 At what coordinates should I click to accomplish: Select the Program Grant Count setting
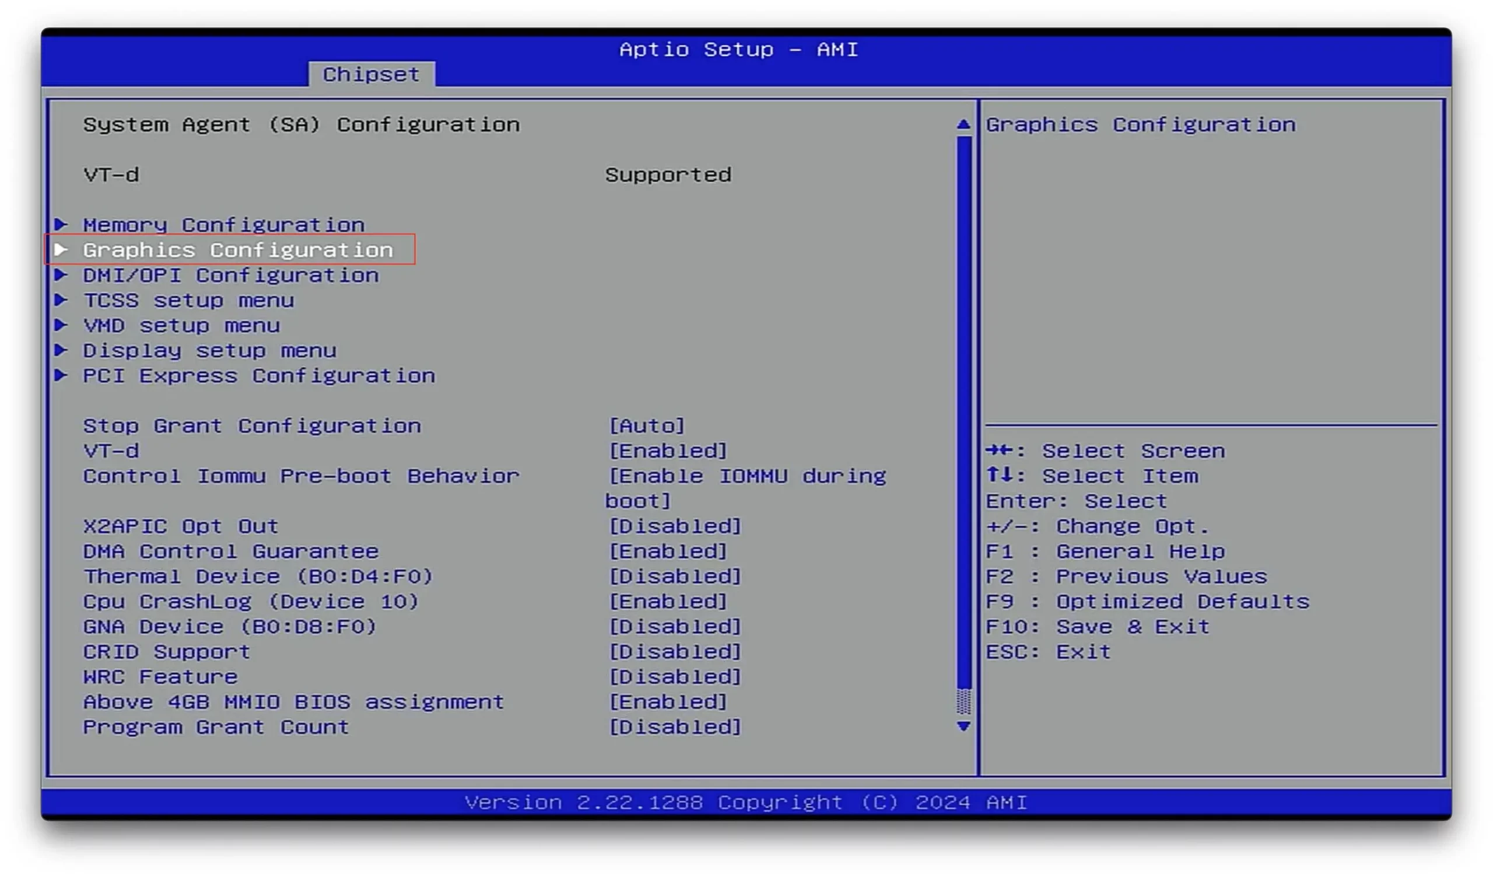pyautogui.click(x=216, y=727)
